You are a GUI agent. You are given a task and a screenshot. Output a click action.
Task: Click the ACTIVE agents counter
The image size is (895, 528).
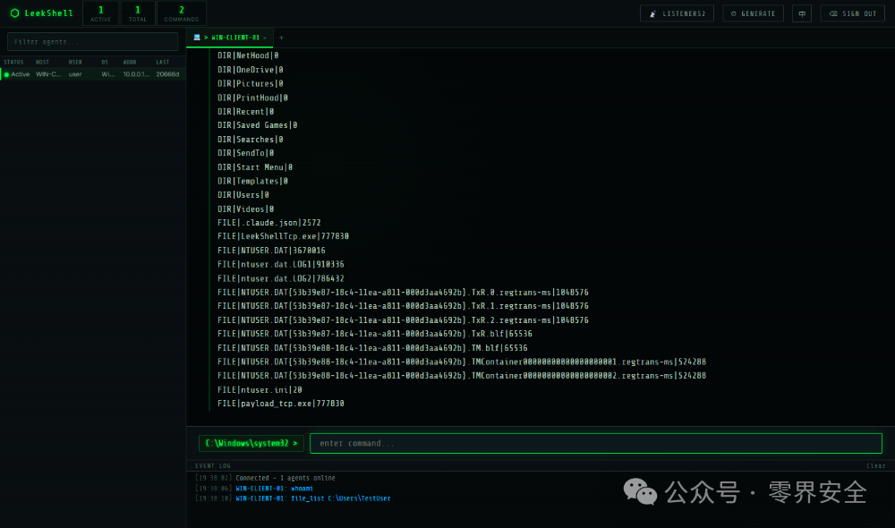coord(101,13)
